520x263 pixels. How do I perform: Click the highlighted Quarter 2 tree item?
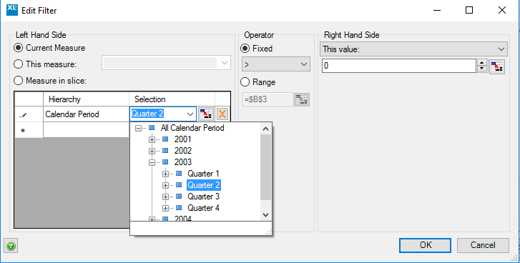[x=204, y=185]
